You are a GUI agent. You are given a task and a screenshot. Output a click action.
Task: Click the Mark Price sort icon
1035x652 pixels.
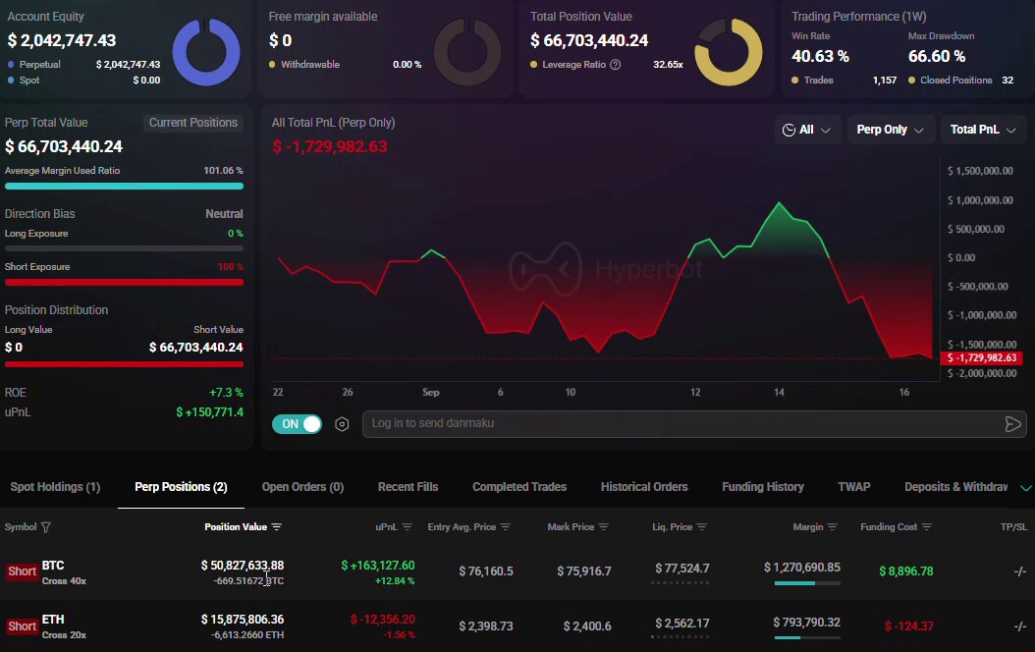(x=604, y=526)
